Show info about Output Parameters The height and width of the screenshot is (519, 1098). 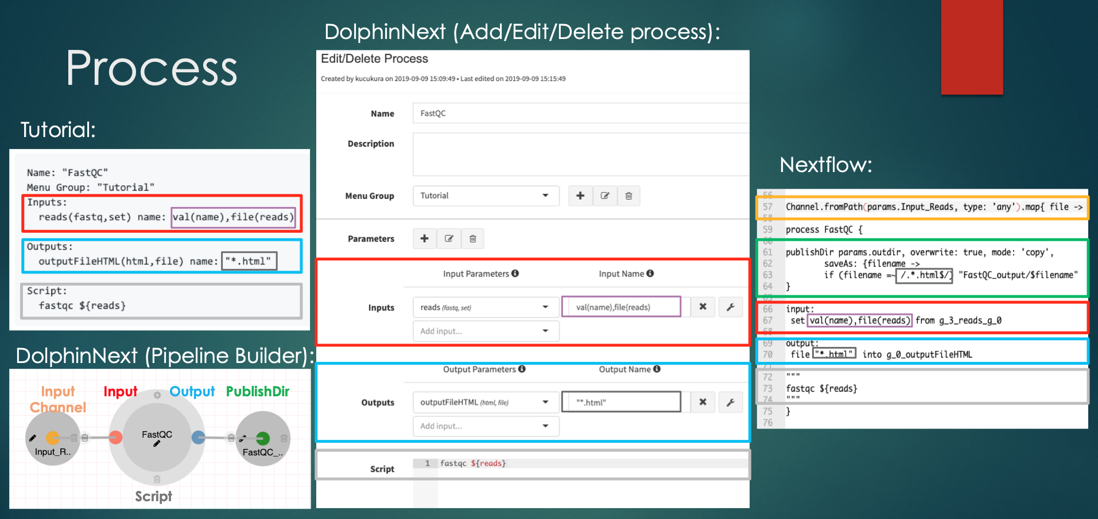click(522, 369)
